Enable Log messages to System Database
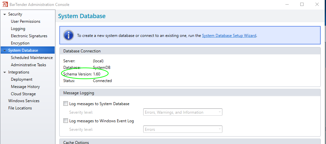 66,103
